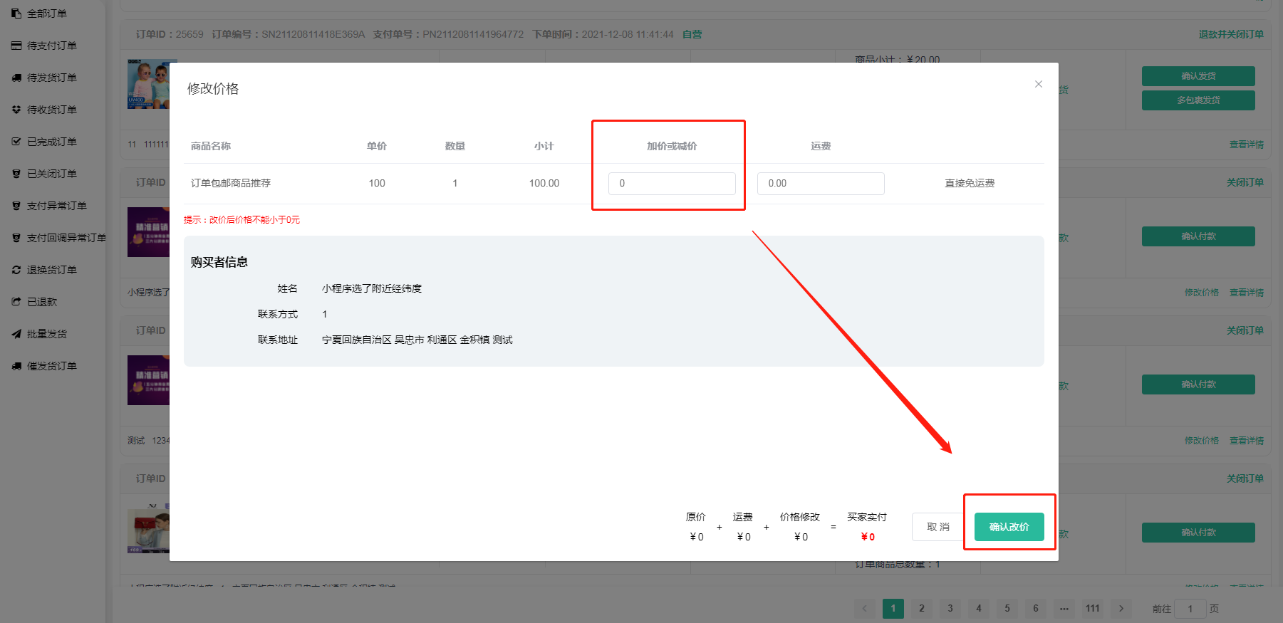Click the next page arrow
Screen dimensions: 1283x623
click(1121, 608)
